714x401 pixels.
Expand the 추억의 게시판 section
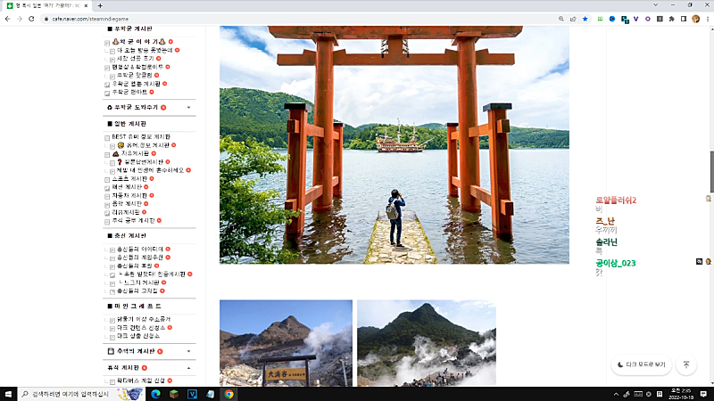pos(189,352)
